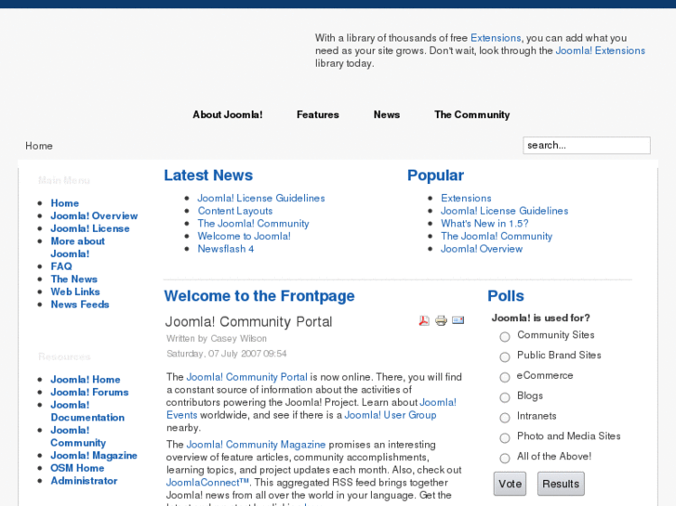Open Welcome to Joomla! news link
Image resolution: width=676 pixels, height=506 pixels.
(x=245, y=236)
